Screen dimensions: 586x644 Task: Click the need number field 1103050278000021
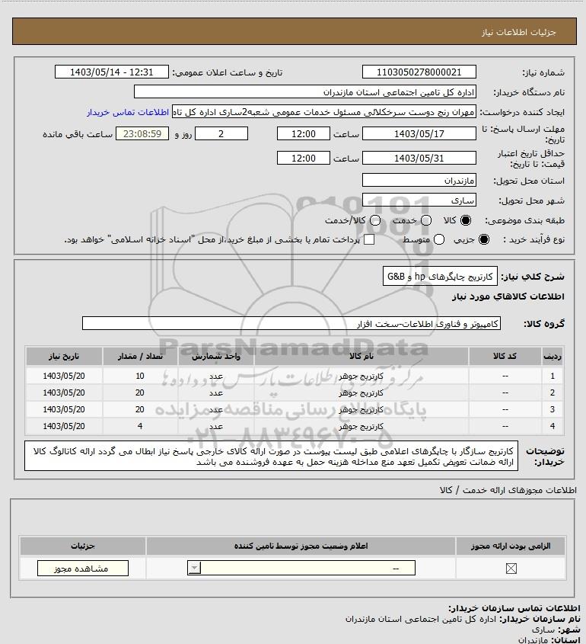click(x=419, y=72)
